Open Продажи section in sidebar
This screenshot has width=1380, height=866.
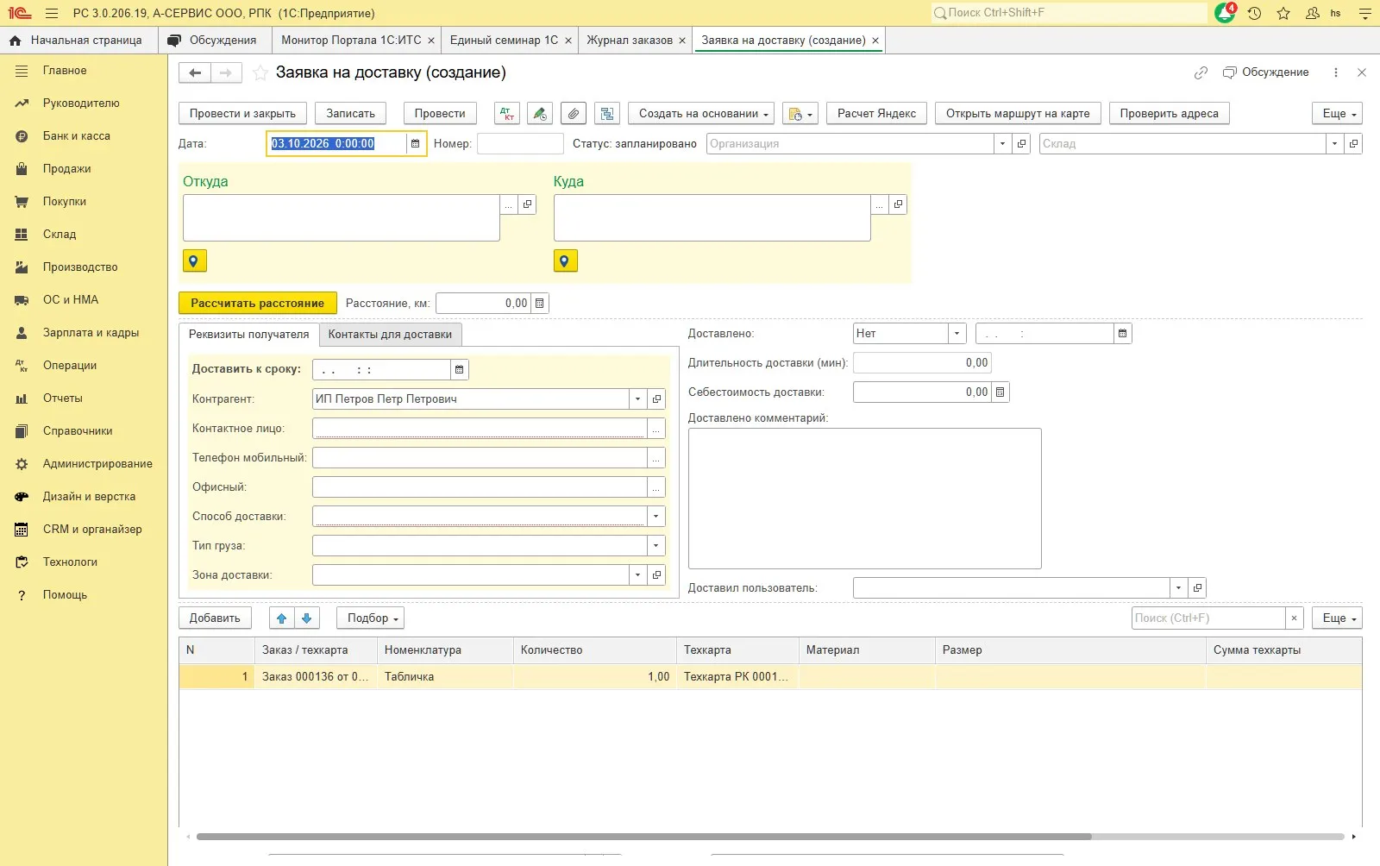pyautogui.click(x=67, y=169)
